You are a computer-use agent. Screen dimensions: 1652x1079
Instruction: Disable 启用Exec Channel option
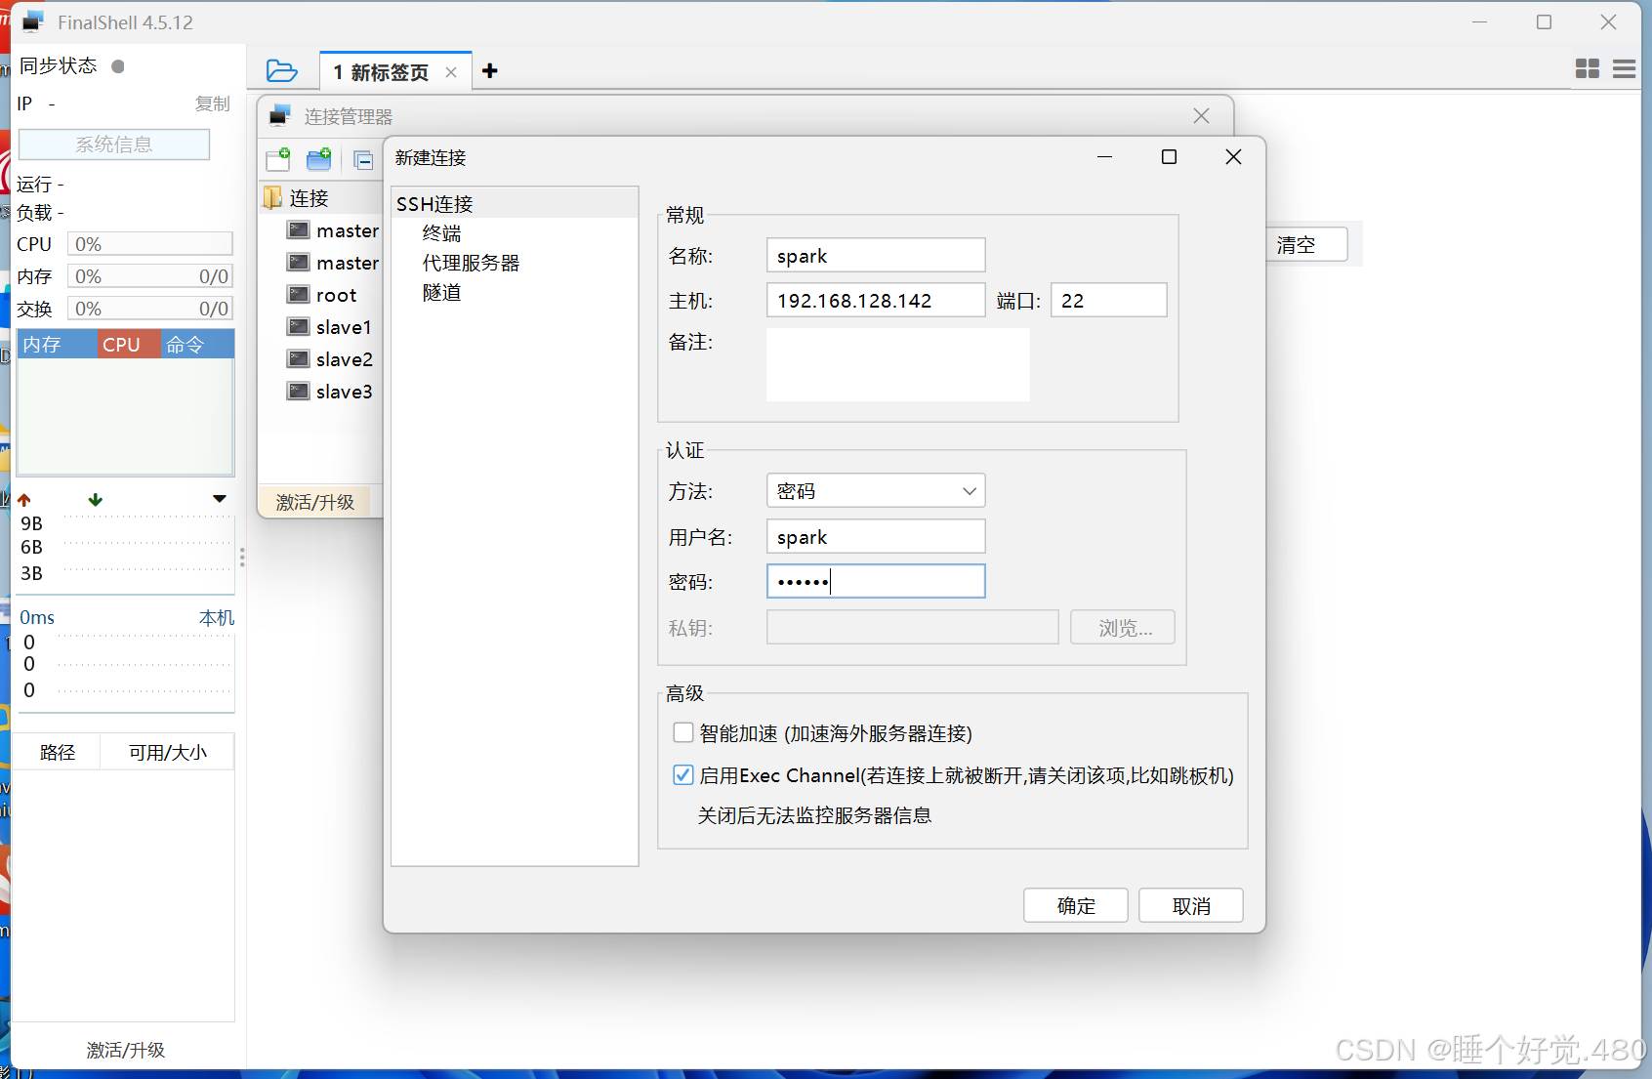(682, 774)
